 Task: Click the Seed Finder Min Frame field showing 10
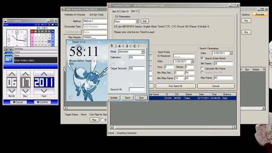pos(179,78)
